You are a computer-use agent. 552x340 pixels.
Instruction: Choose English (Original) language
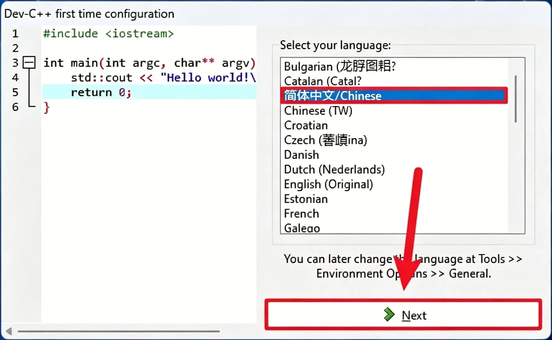tap(394, 184)
